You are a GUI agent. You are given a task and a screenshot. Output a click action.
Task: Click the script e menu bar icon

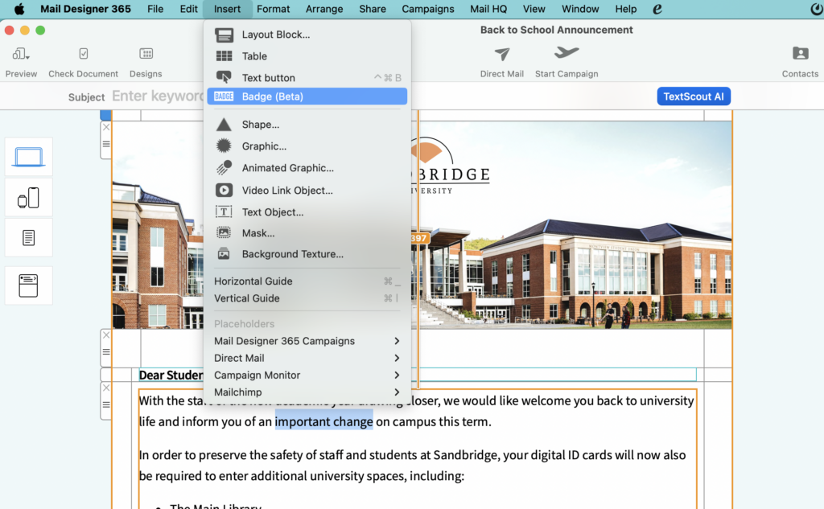point(657,9)
